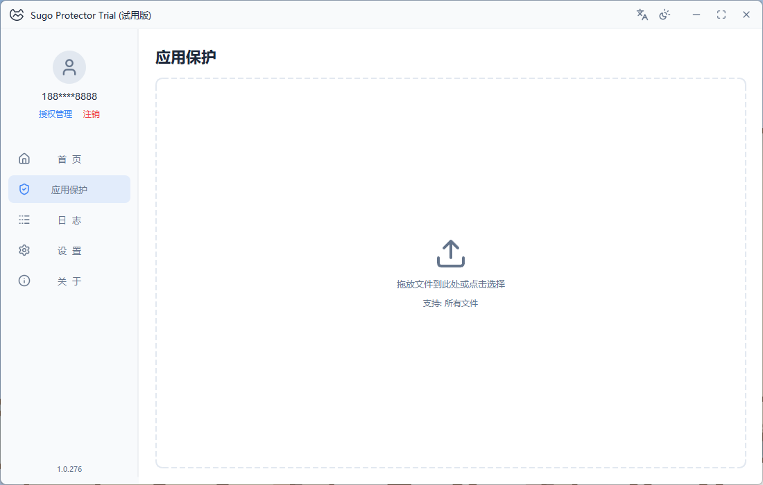Click the list icon beside 日志
Image resolution: width=763 pixels, height=485 pixels.
[24, 220]
